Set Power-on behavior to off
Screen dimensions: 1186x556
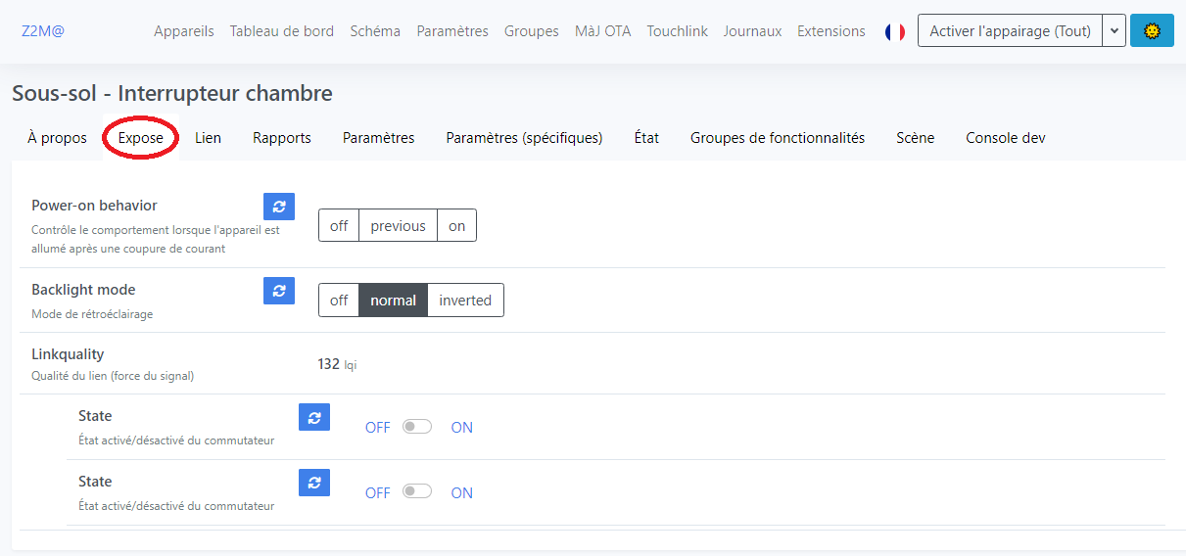click(339, 225)
